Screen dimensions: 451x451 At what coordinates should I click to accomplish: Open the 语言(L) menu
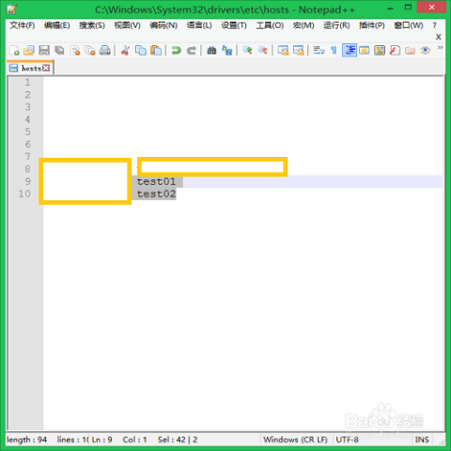(199, 25)
